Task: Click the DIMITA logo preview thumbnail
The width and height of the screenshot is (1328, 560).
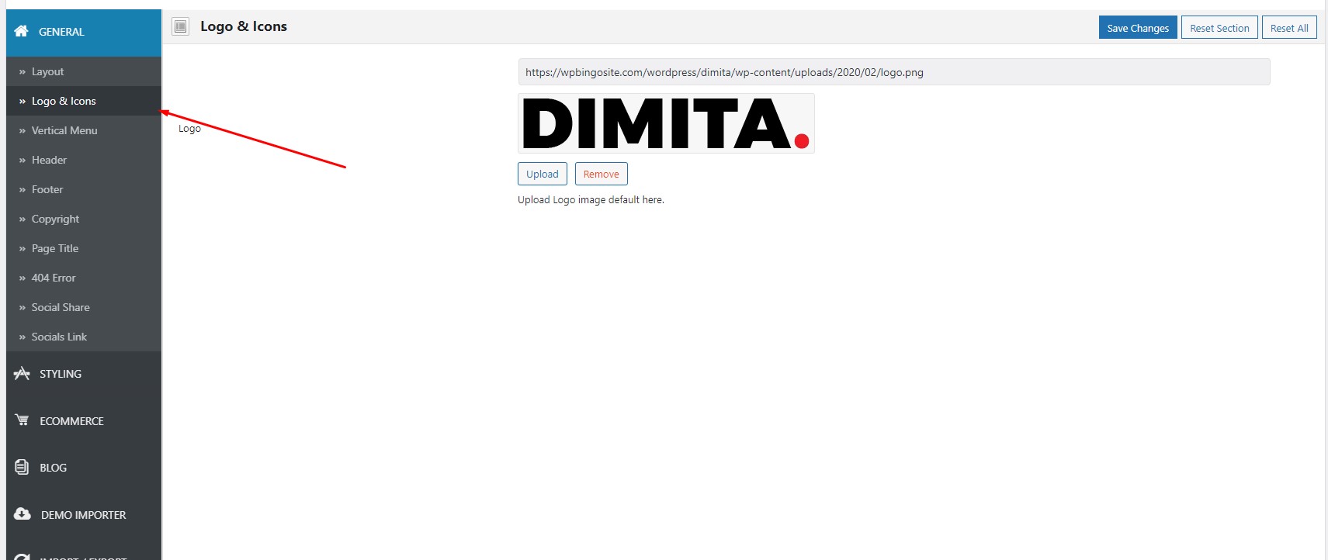Action: (x=666, y=123)
